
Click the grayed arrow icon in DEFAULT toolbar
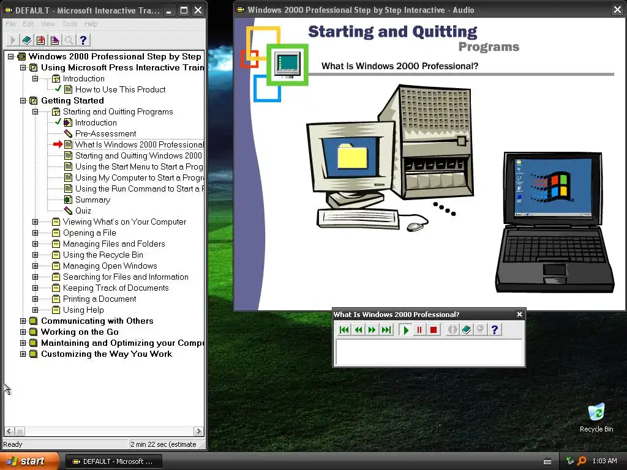(12, 40)
